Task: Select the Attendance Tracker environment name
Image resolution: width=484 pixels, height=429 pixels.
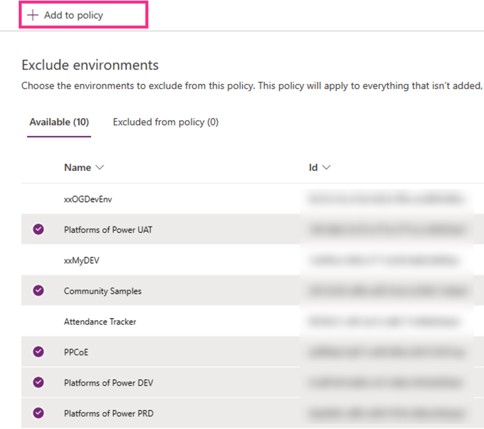Action: (x=100, y=322)
